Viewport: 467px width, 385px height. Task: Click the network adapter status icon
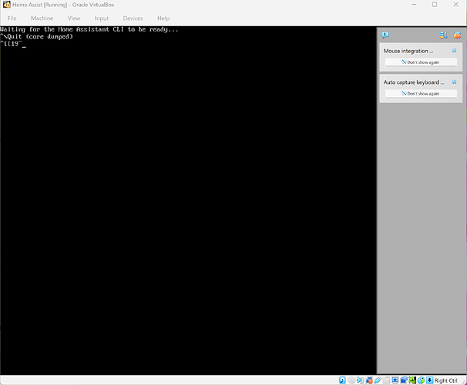coord(369,380)
